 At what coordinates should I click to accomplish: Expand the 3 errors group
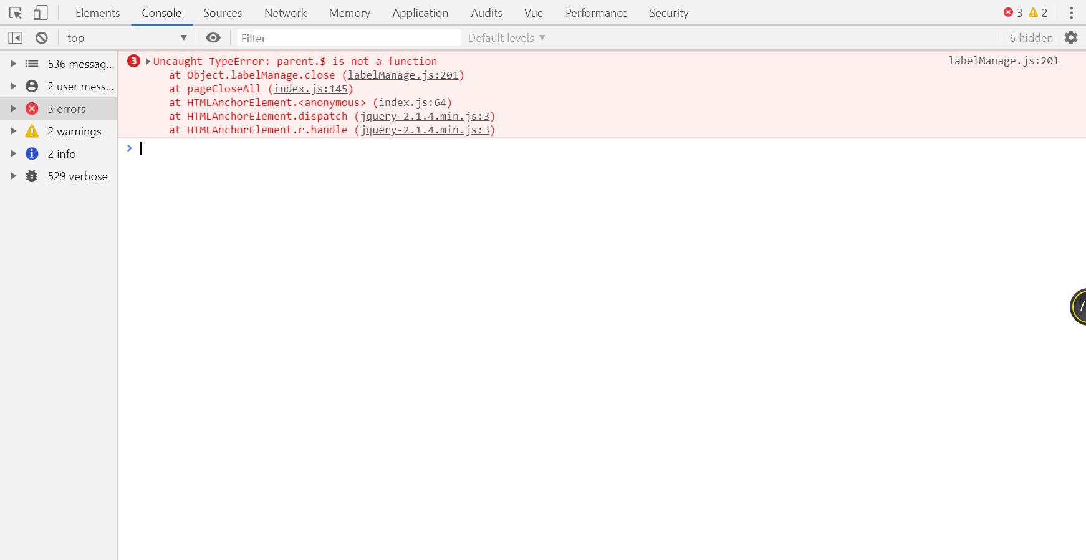[13, 109]
